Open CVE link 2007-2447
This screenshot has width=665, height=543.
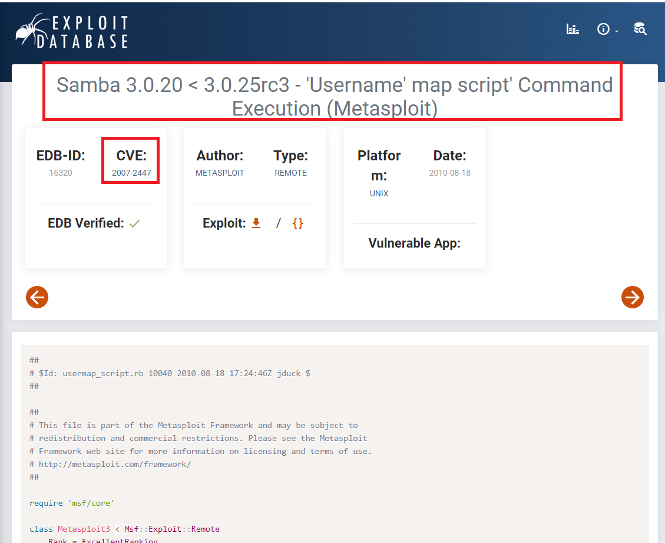pyautogui.click(x=131, y=173)
